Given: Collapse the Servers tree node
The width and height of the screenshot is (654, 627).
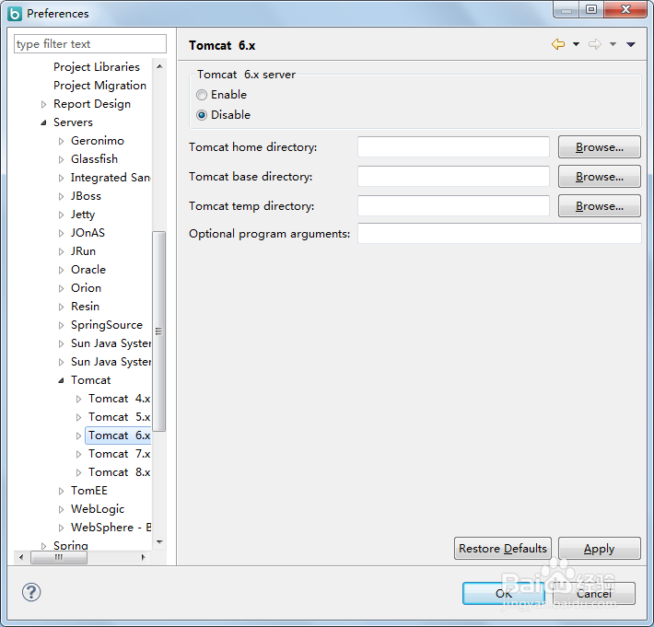Looking at the screenshot, I should tap(44, 122).
